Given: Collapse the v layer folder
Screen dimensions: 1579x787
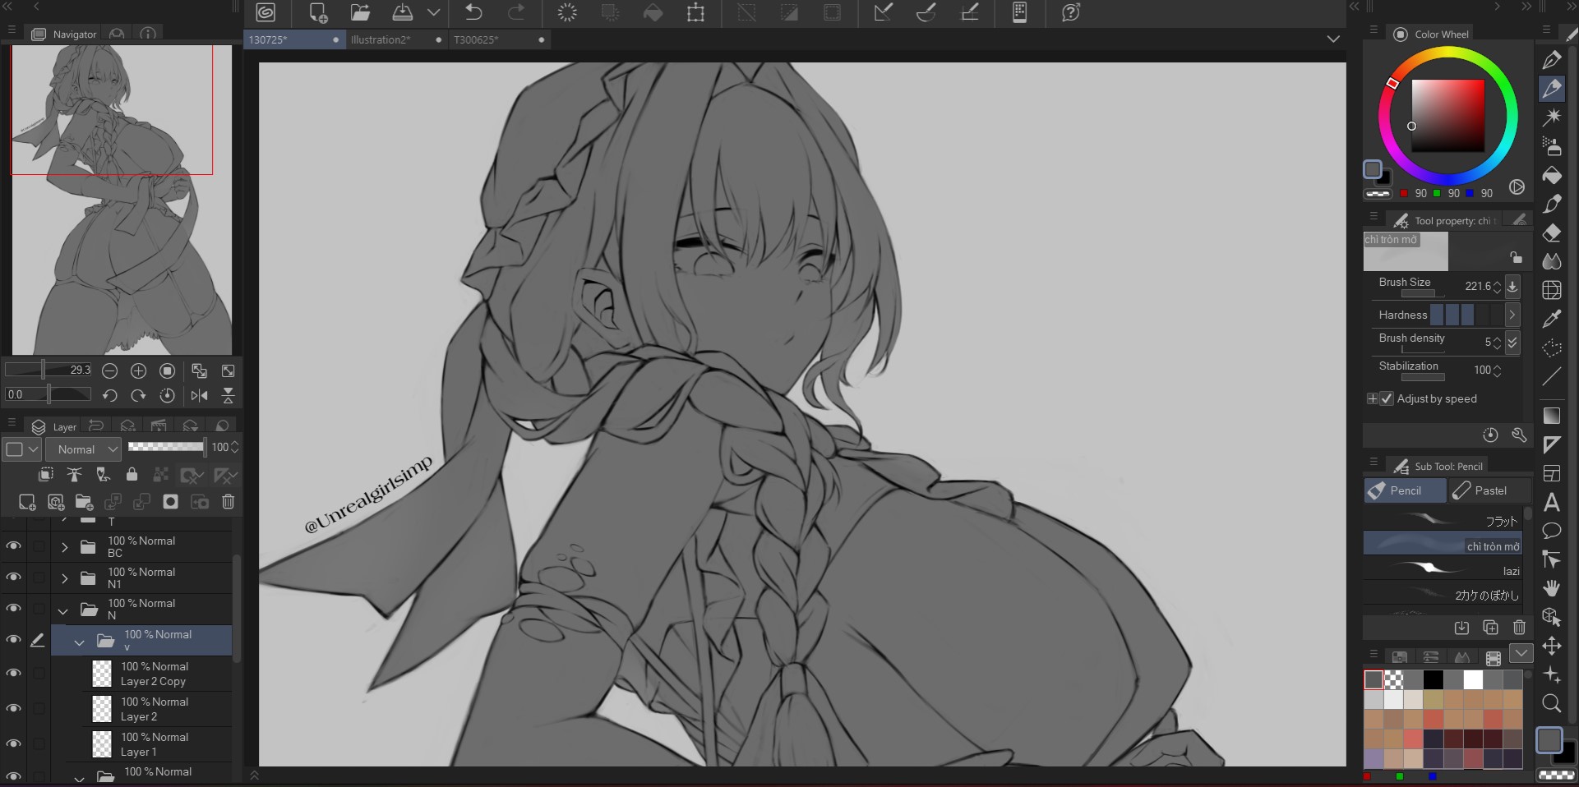Looking at the screenshot, I should pos(80,642).
